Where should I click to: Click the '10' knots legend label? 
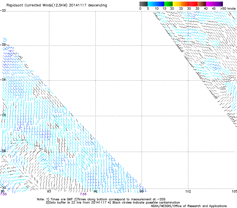[x=157, y=9]
